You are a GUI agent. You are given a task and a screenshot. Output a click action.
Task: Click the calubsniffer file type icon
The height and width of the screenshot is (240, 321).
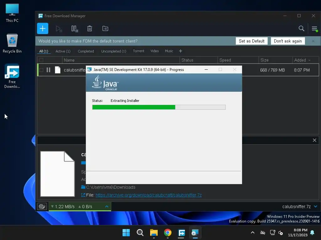[x=58, y=70]
